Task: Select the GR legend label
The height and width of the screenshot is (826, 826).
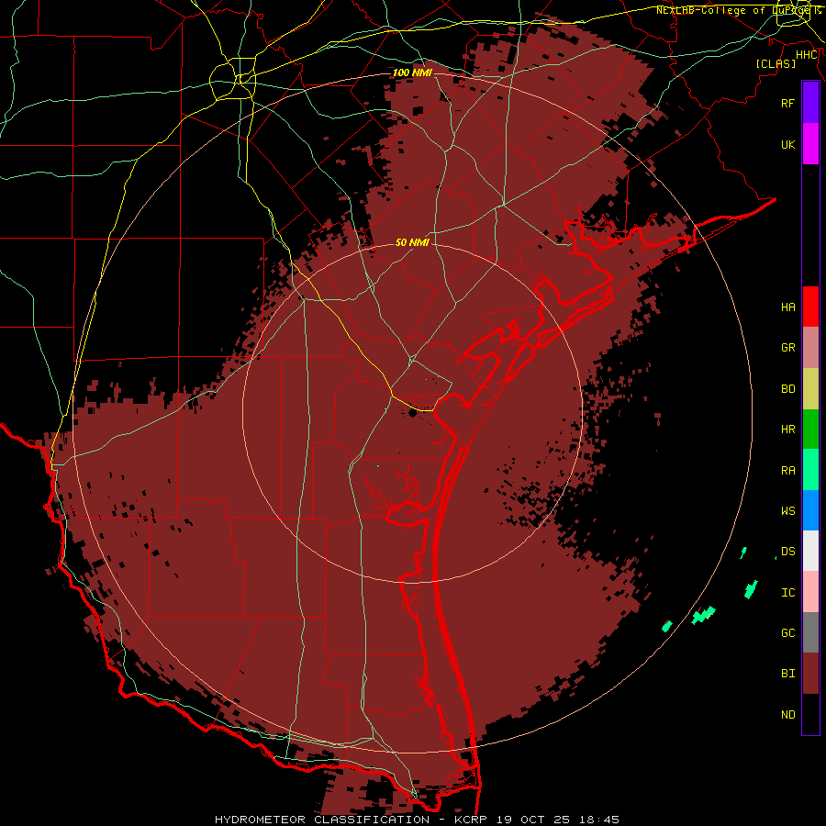Action: click(x=787, y=348)
